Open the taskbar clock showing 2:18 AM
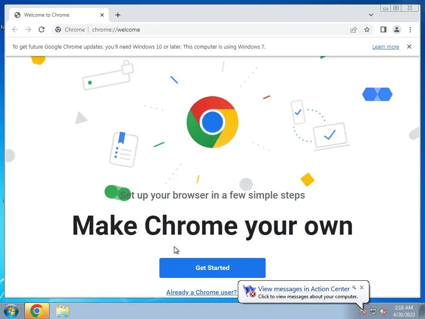The image size is (425, 319). 404,311
